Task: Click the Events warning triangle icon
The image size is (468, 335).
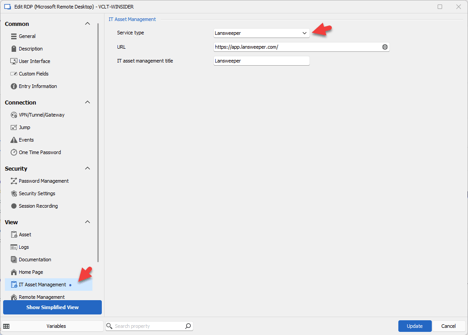Action: point(14,140)
